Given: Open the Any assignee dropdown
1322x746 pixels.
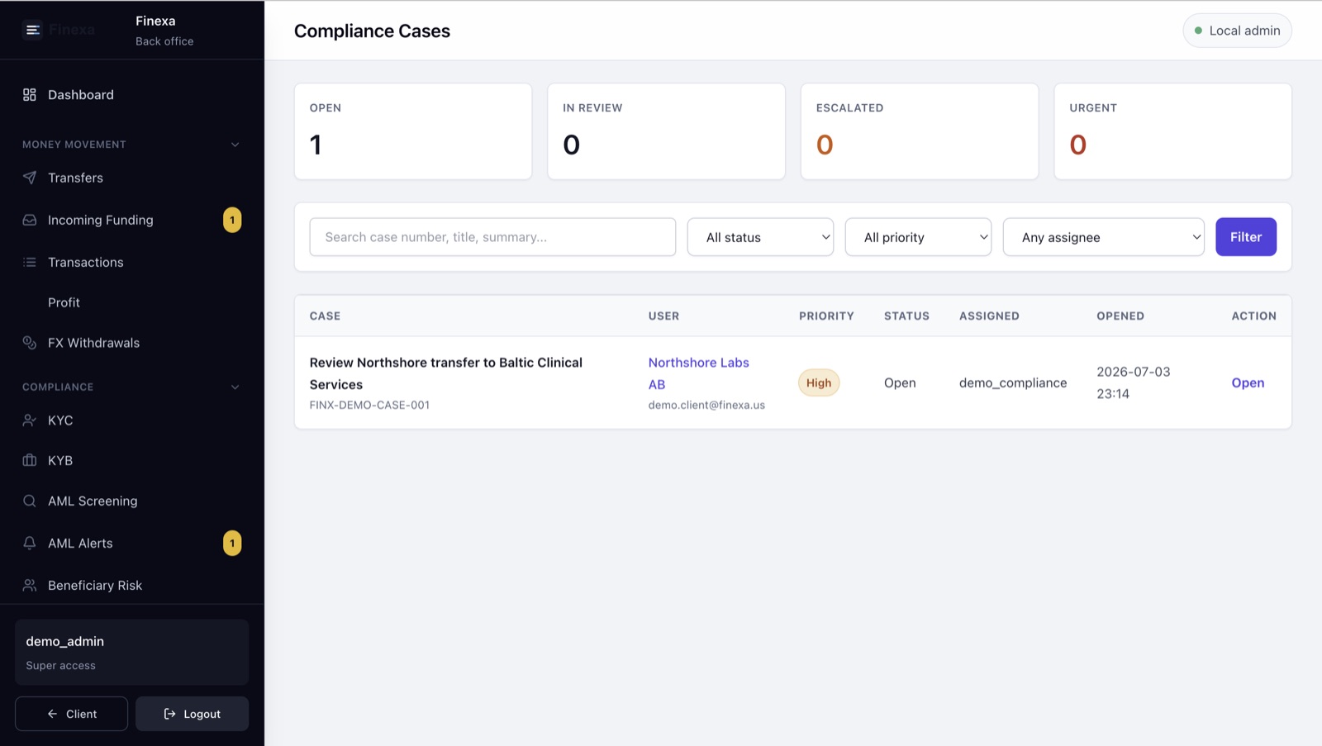Looking at the screenshot, I should pyautogui.click(x=1103, y=237).
